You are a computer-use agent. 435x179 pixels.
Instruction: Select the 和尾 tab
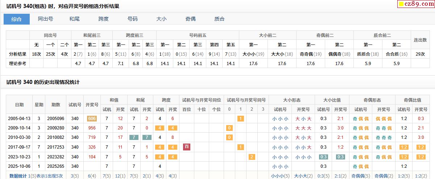click(x=75, y=19)
